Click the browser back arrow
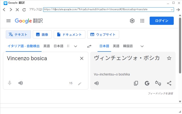This screenshot has height=114, width=182. coord(4,10)
